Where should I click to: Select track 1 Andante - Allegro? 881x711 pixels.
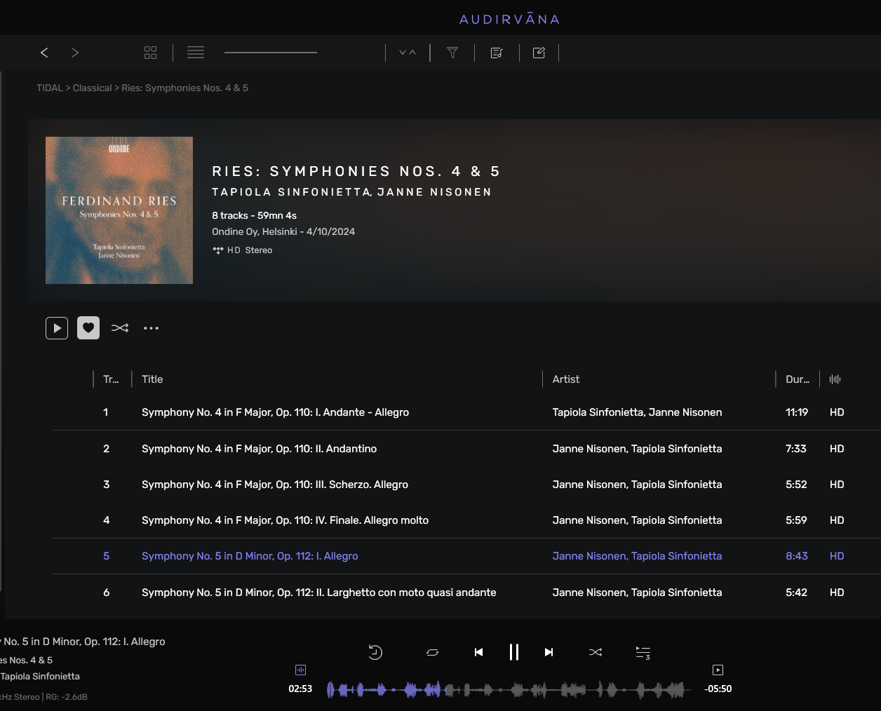275,412
